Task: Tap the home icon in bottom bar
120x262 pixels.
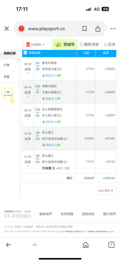Action: [x=85, y=245]
